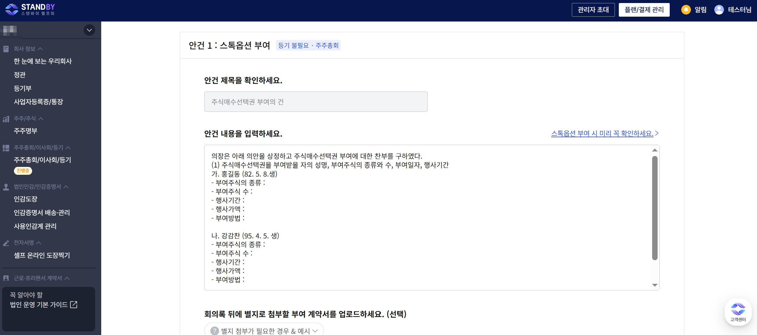
Task: Open the 고객센터 floating button
Action: (738, 312)
